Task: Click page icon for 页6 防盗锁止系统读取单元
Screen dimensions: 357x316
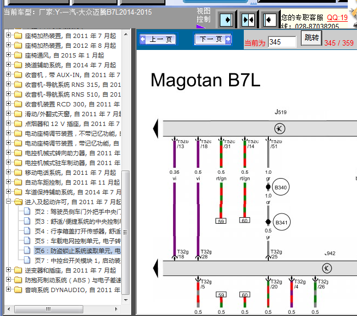Action: 27,250
